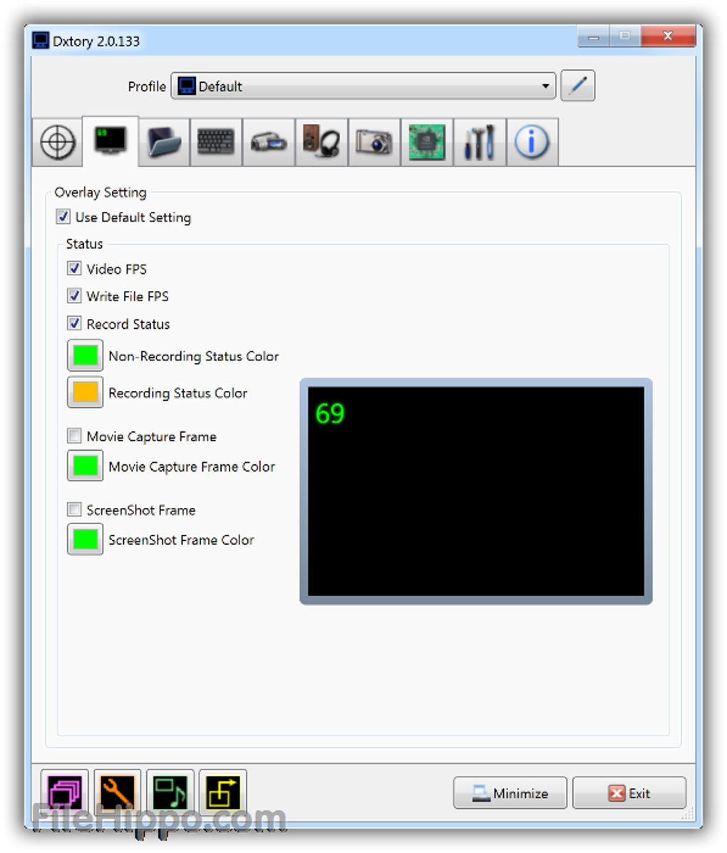This screenshot has height=853, width=727.
Task: Click the green monitor and music note icon
Action: click(170, 792)
